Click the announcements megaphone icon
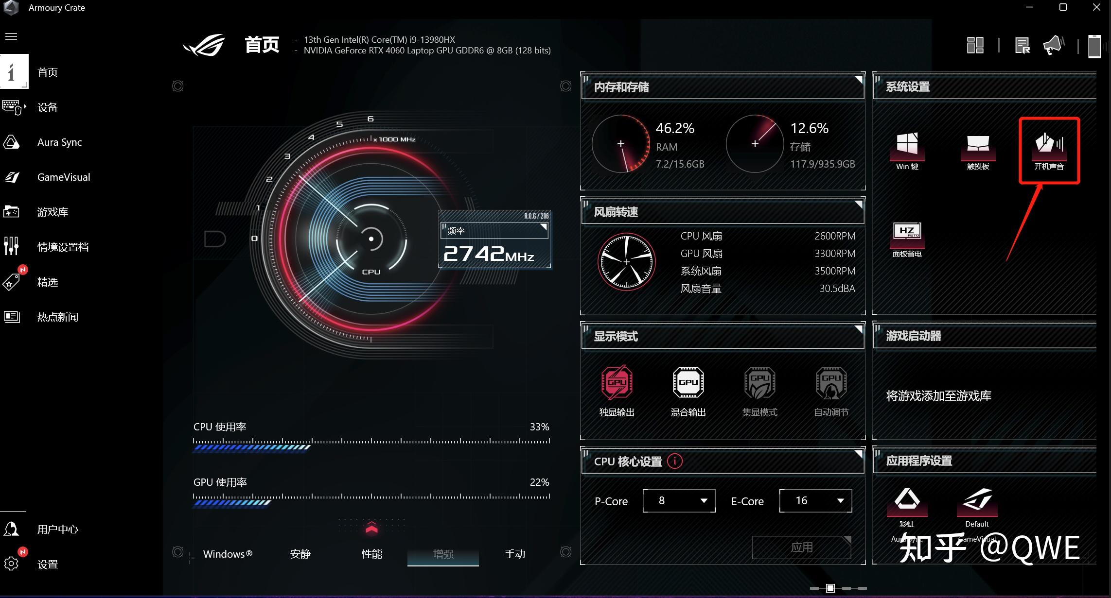The width and height of the screenshot is (1111, 598). pyautogui.click(x=1053, y=46)
